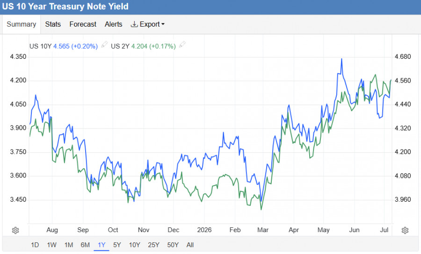Edit the US 10Y series pencil icon
This screenshot has width=421, height=254.
[104, 45]
